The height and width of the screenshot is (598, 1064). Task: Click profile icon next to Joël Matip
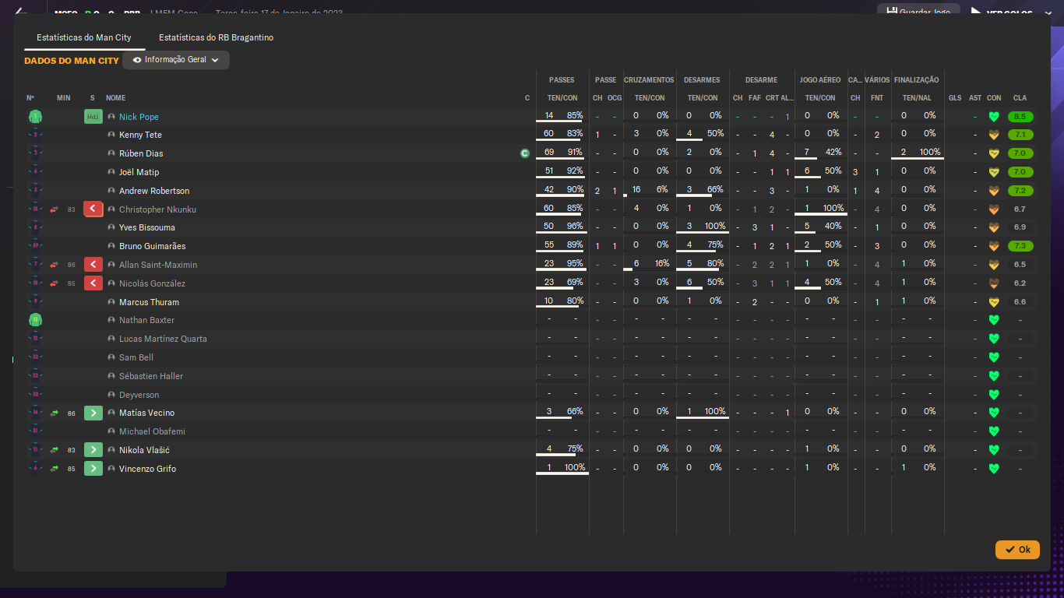point(111,172)
